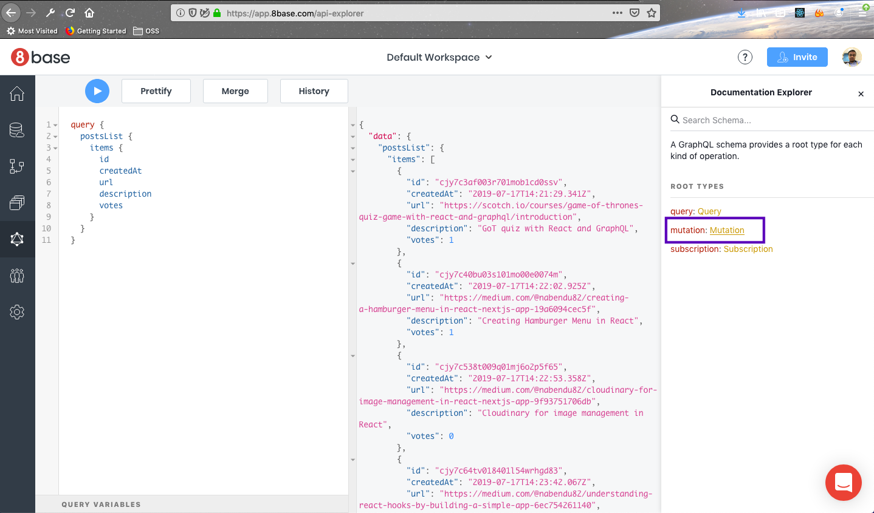This screenshot has width=874, height=513.
Task: Open the user profile avatar
Action: coord(852,57)
